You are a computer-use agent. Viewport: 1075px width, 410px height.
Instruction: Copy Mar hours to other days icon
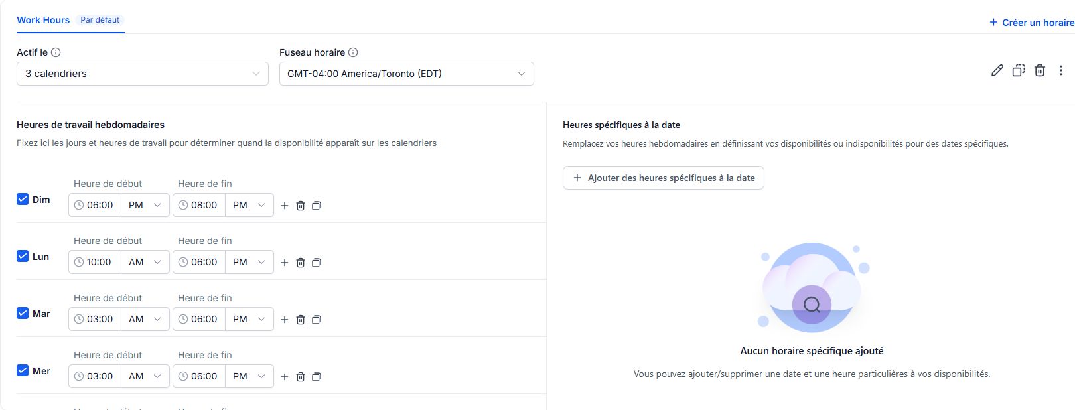coord(317,320)
